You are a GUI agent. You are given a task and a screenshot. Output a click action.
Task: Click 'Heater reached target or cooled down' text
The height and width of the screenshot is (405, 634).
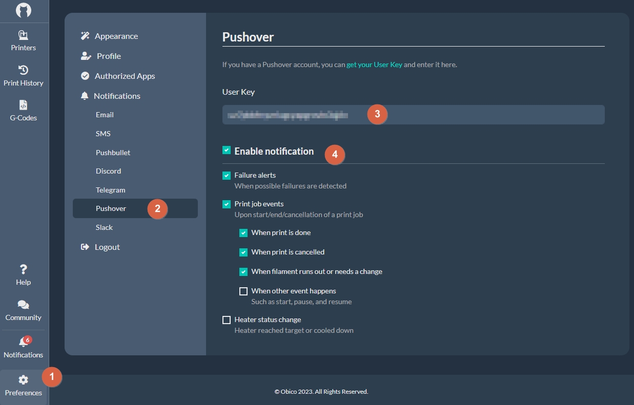point(294,330)
